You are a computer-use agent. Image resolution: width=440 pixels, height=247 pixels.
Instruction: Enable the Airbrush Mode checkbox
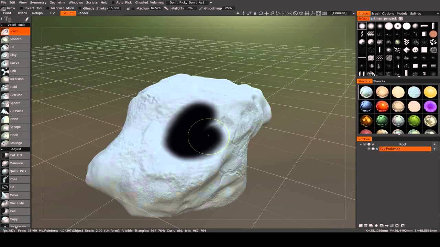point(48,8)
